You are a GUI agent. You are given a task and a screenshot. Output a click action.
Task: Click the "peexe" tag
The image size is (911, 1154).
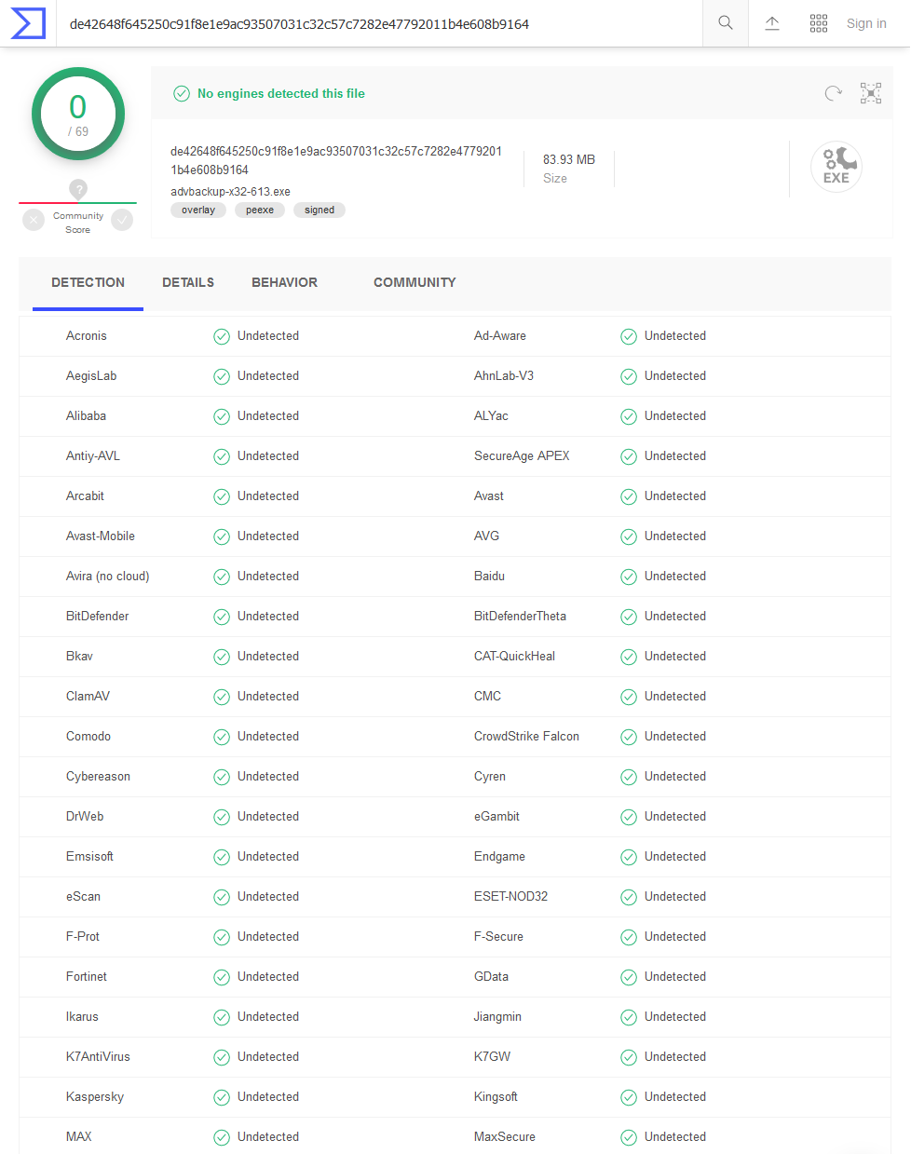point(260,210)
